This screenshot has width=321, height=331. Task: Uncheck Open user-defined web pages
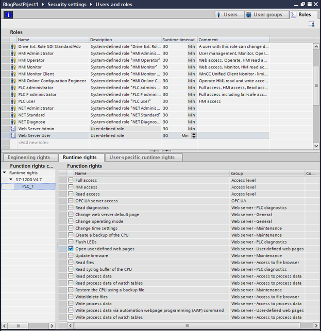click(x=71, y=249)
